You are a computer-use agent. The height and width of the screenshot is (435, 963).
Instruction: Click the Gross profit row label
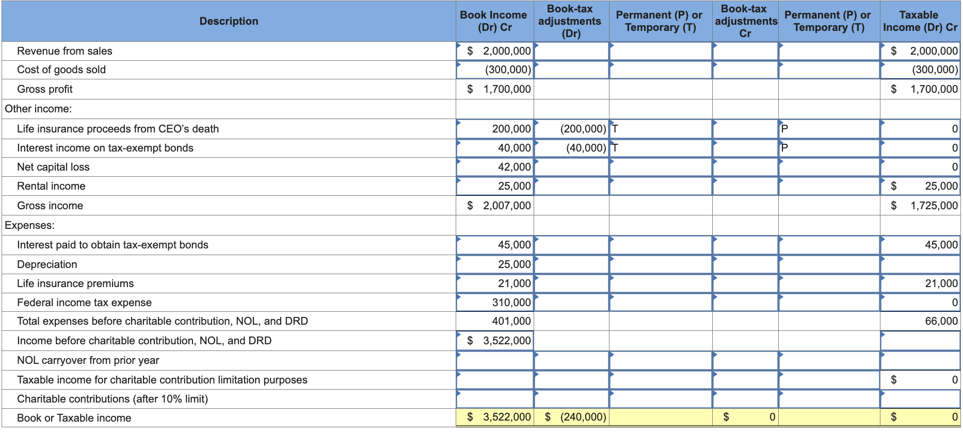45,89
